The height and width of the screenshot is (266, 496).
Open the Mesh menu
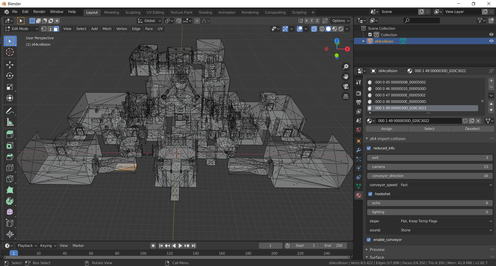tap(107, 29)
